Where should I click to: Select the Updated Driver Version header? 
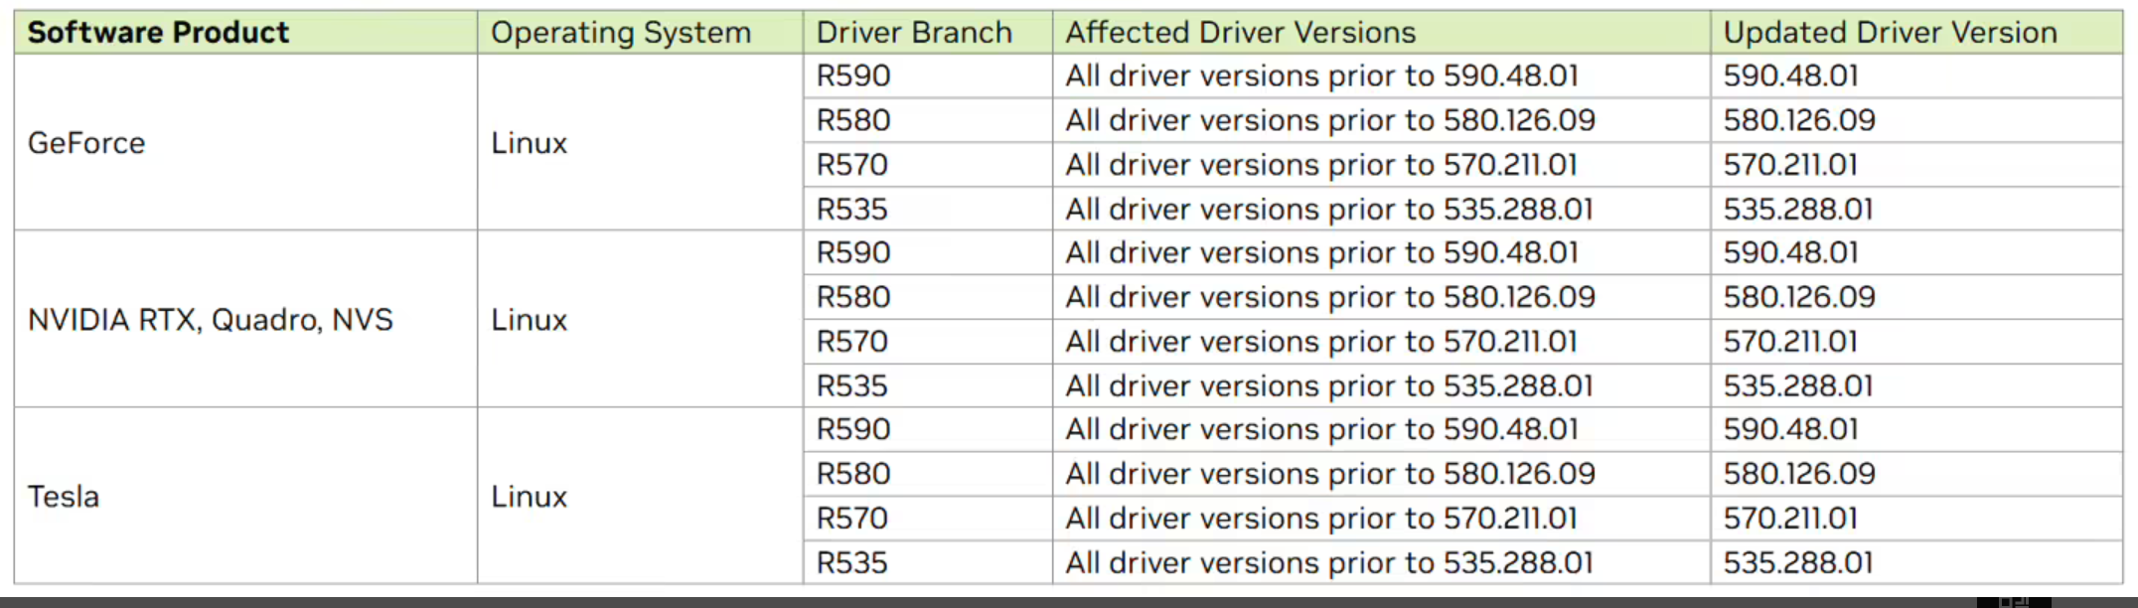[1890, 33]
